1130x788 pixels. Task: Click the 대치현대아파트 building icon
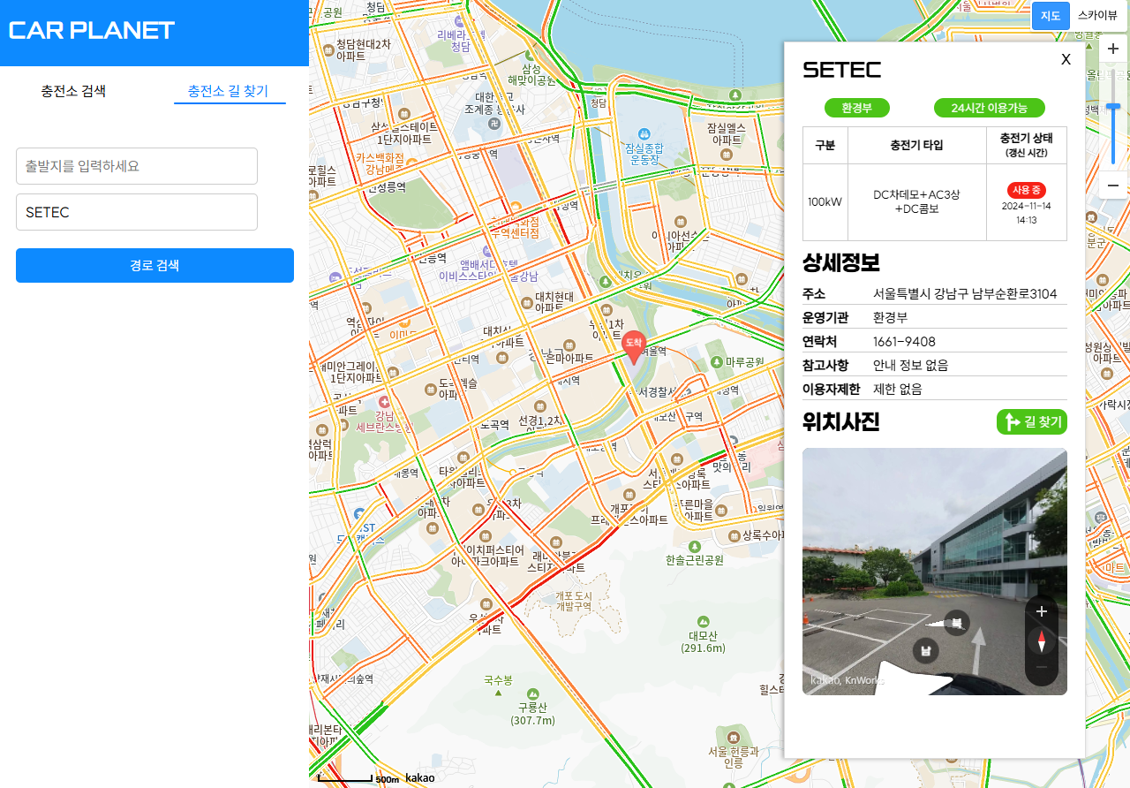pyautogui.click(x=527, y=304)
